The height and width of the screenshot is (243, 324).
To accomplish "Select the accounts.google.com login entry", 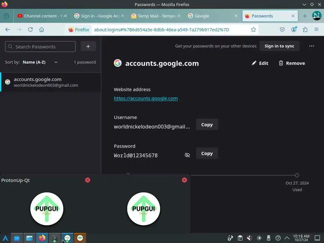I will [51, 82].
